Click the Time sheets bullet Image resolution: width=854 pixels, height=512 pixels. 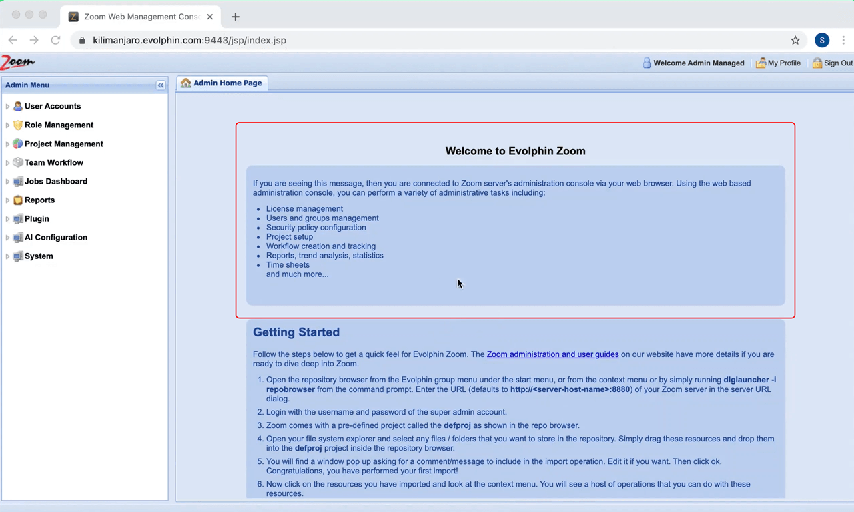click(288, 264)
